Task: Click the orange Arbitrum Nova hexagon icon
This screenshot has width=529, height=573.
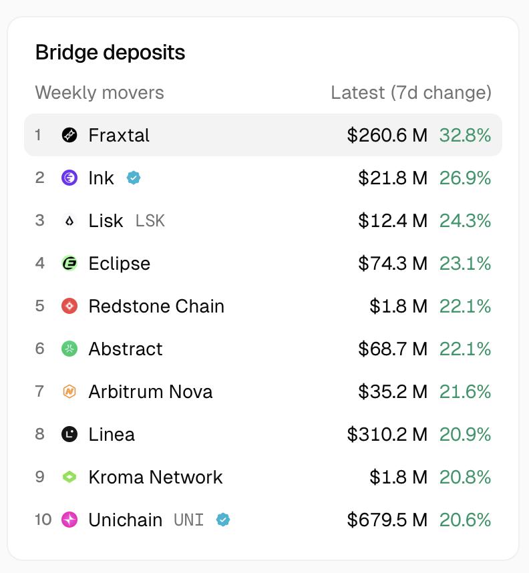Action: point(69,391)
